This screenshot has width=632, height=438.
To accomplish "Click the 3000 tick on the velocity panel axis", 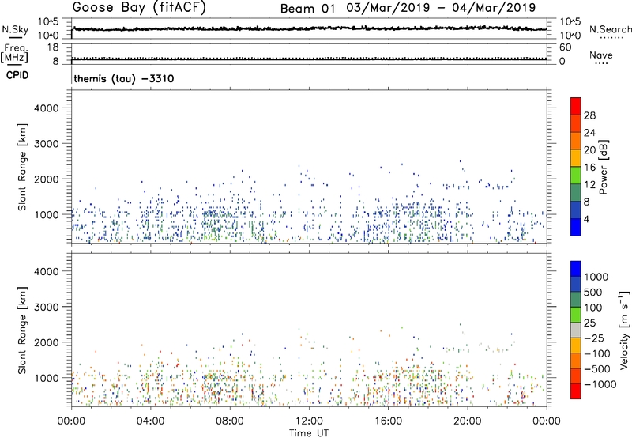I will coord(47,307).
